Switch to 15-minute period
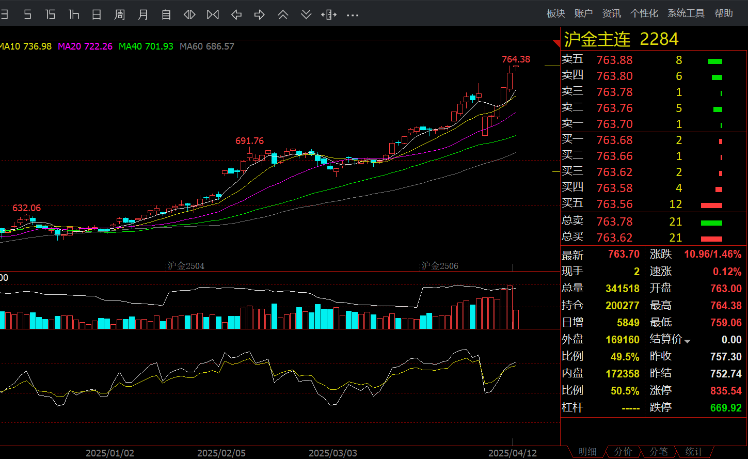The width and height of the screenshot is (748, 459). (x=50, y=14)
